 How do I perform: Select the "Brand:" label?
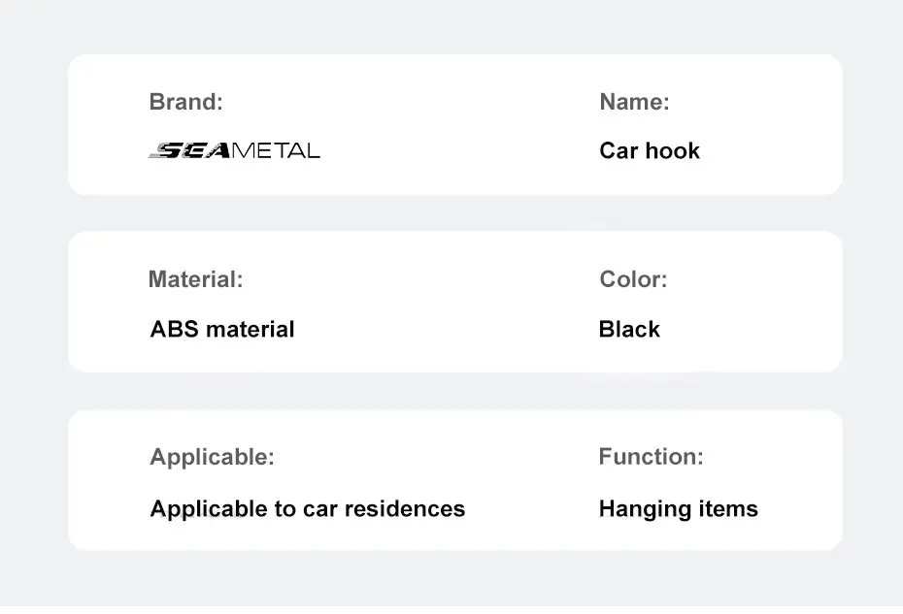click(x=185, y=102)
